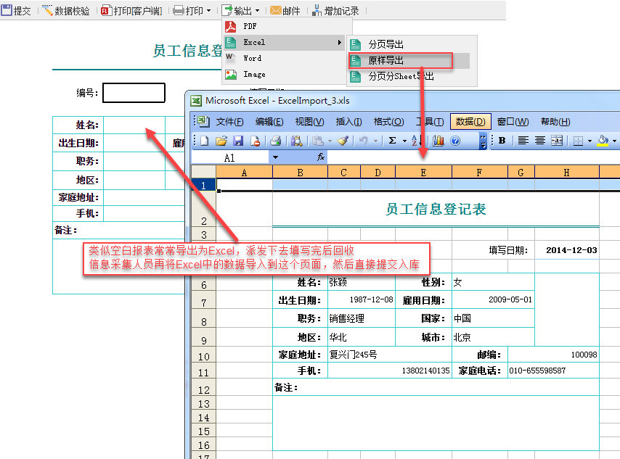Click cell containing 销售经理
The width and height of the screenshot is (620, 459).
(362, 318)
